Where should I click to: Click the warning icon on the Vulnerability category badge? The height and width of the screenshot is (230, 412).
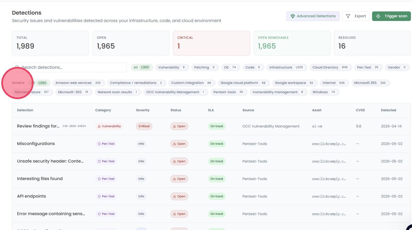99,126
